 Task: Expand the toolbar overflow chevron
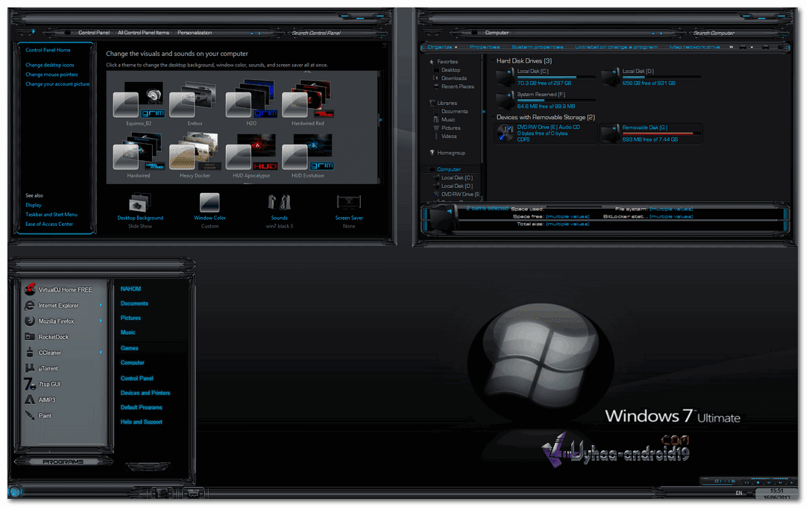coord(731,47)
